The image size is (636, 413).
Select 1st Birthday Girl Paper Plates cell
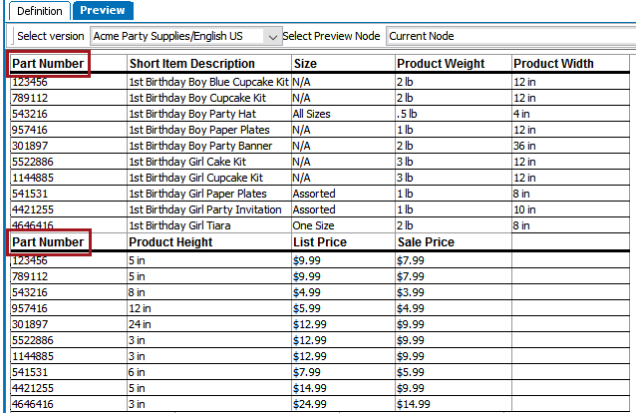(x=209, y=194)
